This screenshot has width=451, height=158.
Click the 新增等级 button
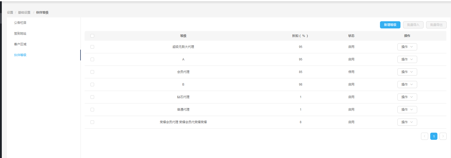click(390, 25)
